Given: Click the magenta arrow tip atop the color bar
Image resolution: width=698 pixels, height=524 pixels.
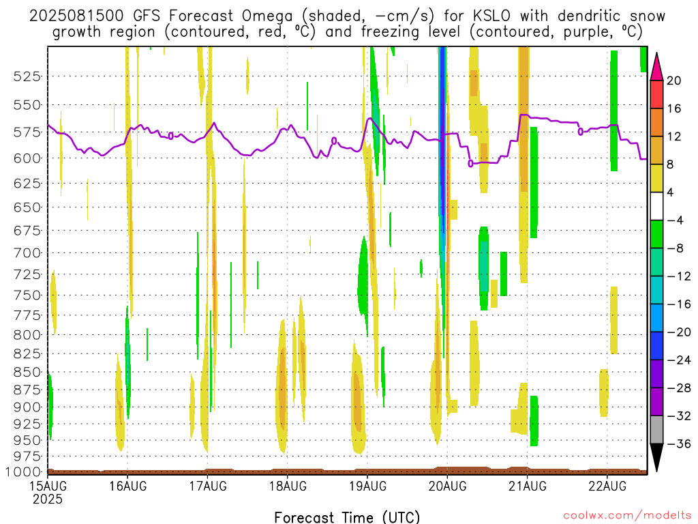Looking at the screenshot, I should (656, 67).
